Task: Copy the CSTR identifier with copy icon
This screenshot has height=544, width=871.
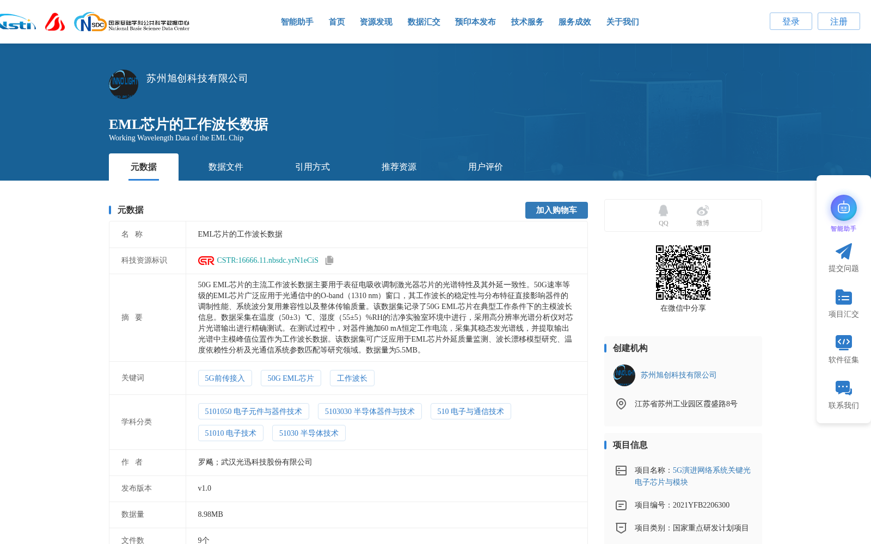Action: click(x=329, y=261)
